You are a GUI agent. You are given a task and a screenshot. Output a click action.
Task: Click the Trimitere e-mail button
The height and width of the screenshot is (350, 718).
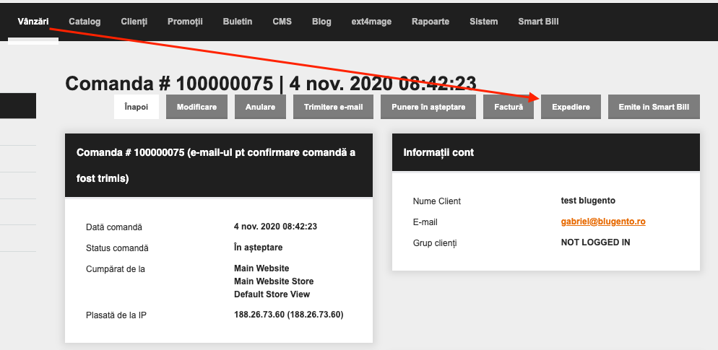point(334,107)
